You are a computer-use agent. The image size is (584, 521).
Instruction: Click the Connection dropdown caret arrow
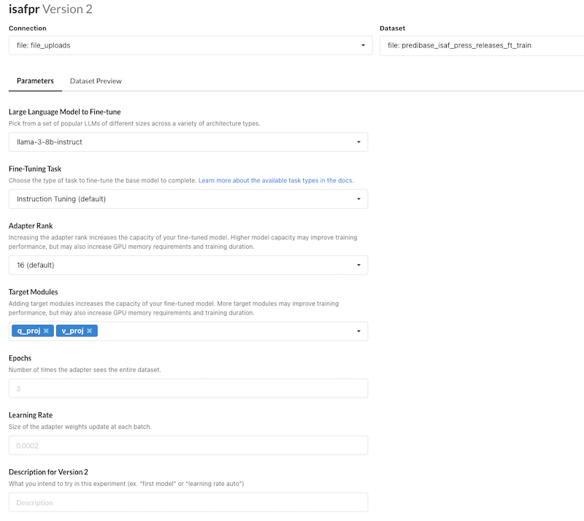click(363, 45)
